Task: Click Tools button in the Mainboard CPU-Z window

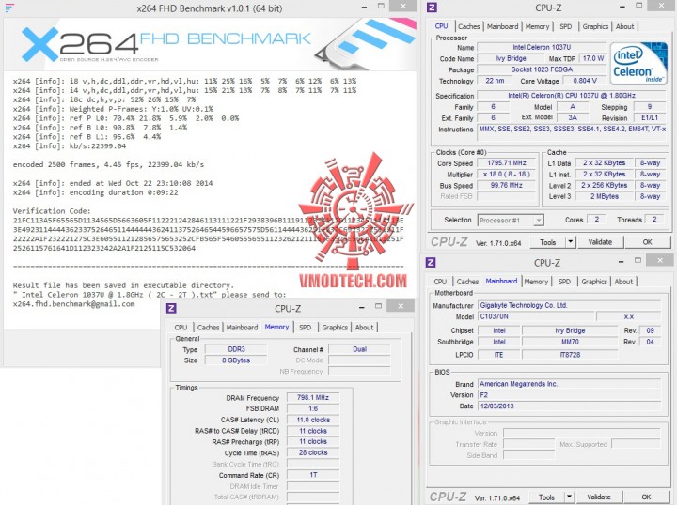Action: [546, 497]
